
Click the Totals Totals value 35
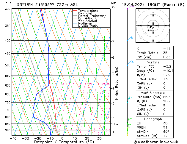coord(165,53)
